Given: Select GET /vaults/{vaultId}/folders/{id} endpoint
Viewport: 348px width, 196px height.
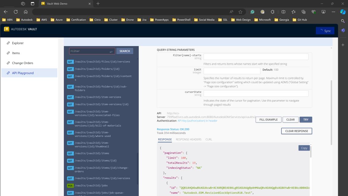Looking at the screenshot, I should pyautogui.click(x=101, y=69).
